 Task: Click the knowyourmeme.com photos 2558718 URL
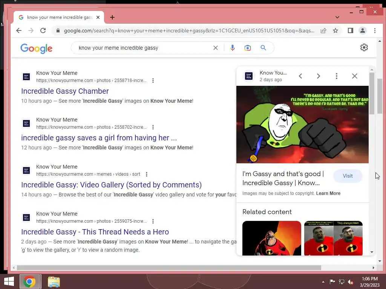(91, 81)
